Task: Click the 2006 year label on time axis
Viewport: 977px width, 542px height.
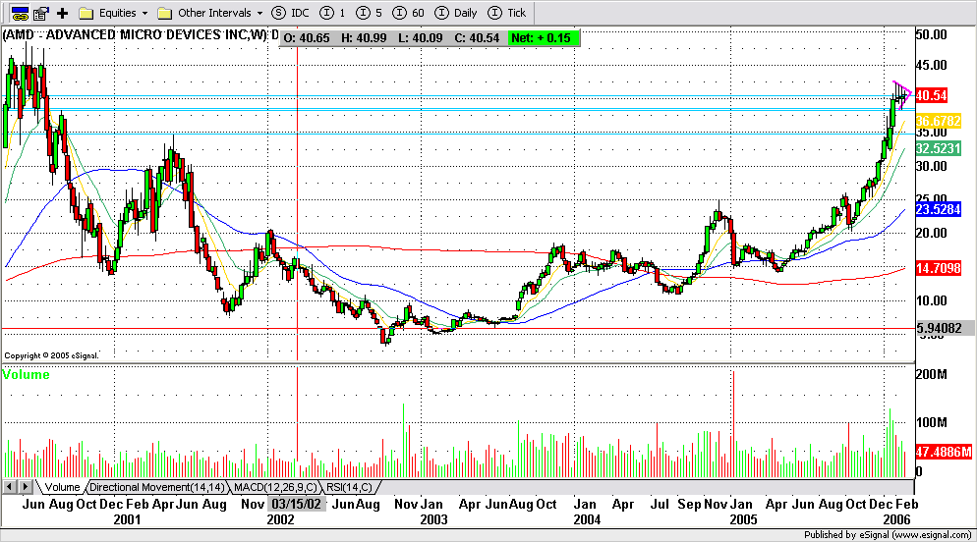Action: [x=897, y=519]
